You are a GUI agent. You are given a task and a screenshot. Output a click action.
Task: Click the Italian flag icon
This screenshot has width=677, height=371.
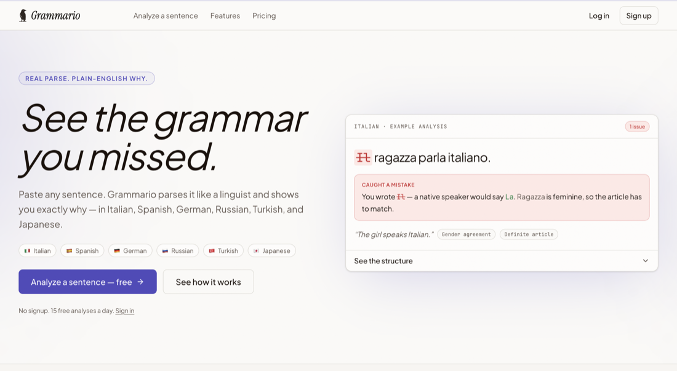[x=27, y=250]
